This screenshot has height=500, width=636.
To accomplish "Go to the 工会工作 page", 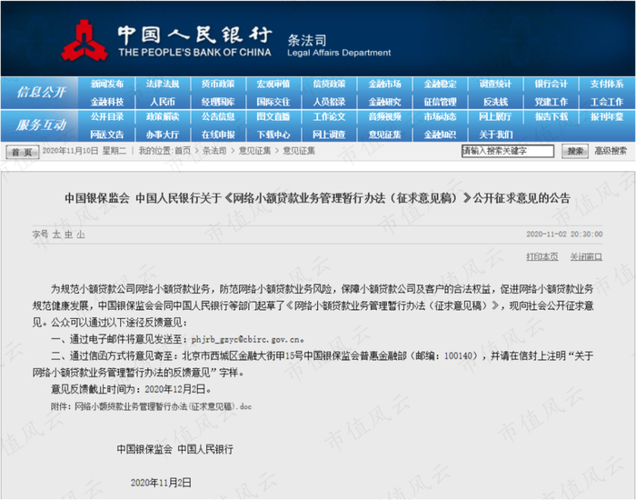I will pyautogui.click(x=607, y=102).
